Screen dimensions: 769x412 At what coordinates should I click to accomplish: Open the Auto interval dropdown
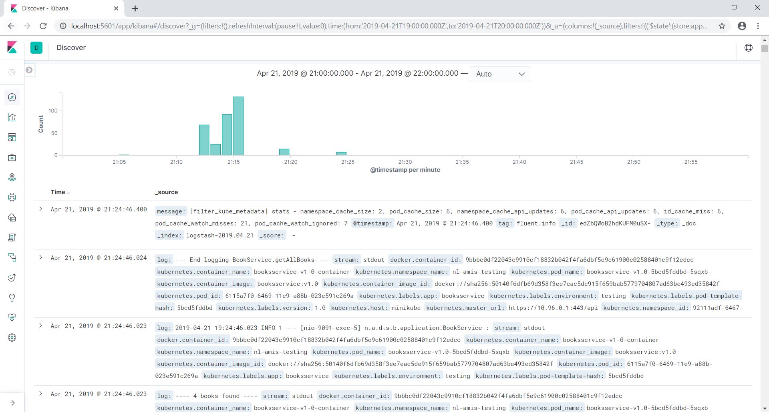500,74
